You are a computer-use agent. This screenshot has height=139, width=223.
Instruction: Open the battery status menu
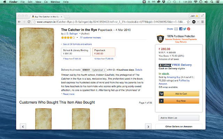click(x=187, y=2)
